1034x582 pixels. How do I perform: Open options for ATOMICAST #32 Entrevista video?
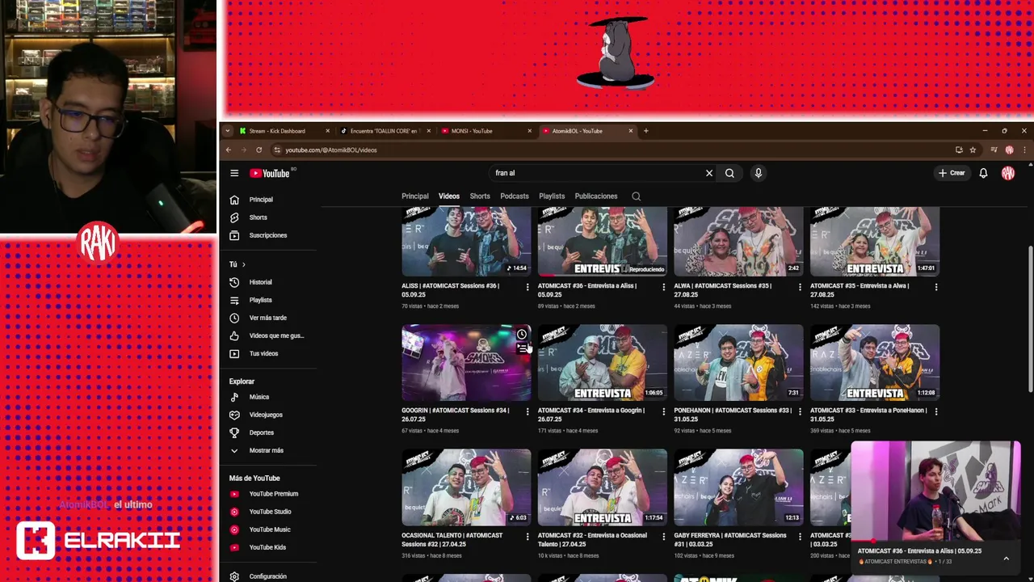(x=664, y=537)
